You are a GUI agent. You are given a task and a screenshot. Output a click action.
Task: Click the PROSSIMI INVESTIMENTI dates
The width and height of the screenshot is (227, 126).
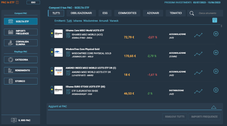207,2
